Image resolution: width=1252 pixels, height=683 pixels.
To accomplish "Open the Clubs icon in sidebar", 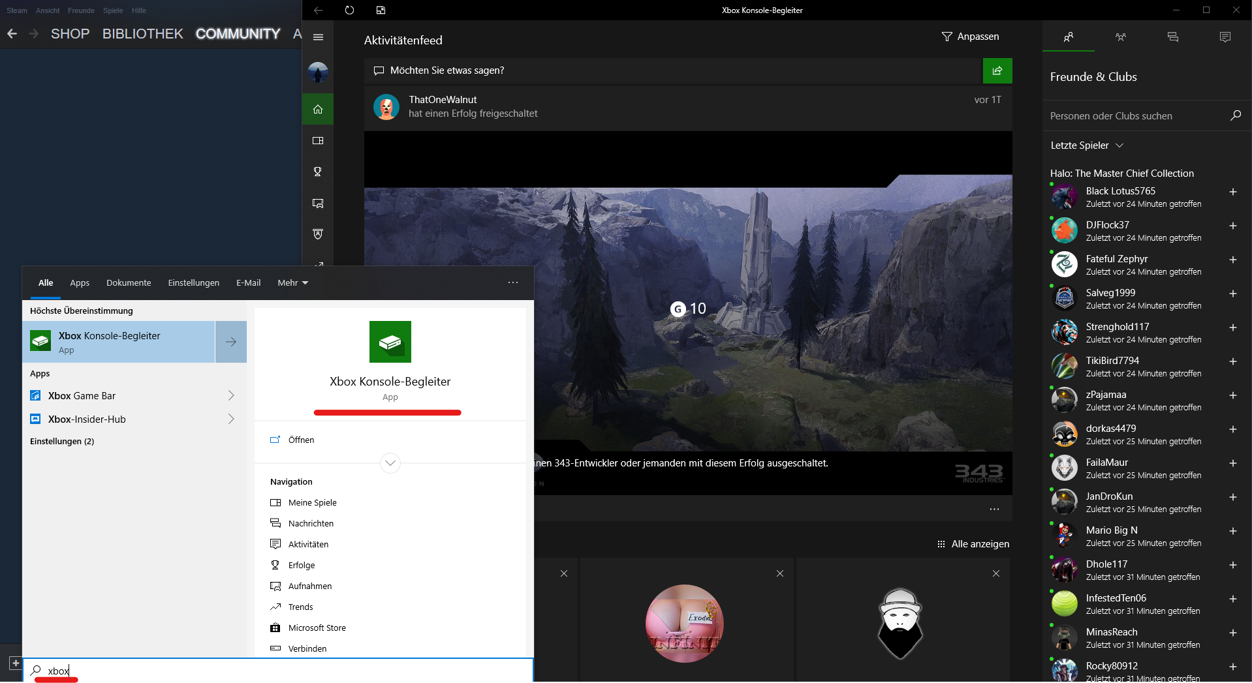I will pyautogui.click(x=318, y=234).
